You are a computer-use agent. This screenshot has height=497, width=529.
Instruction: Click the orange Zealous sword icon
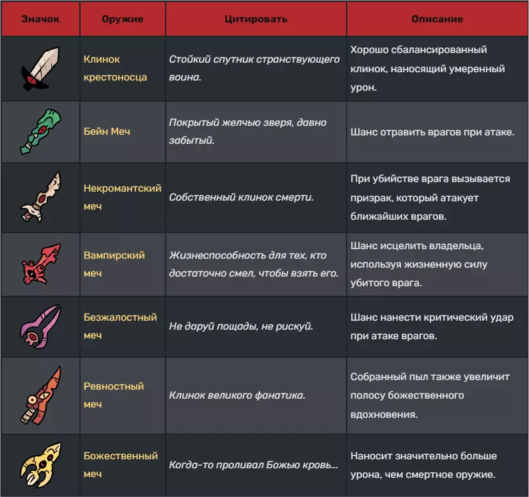point(40,395)
